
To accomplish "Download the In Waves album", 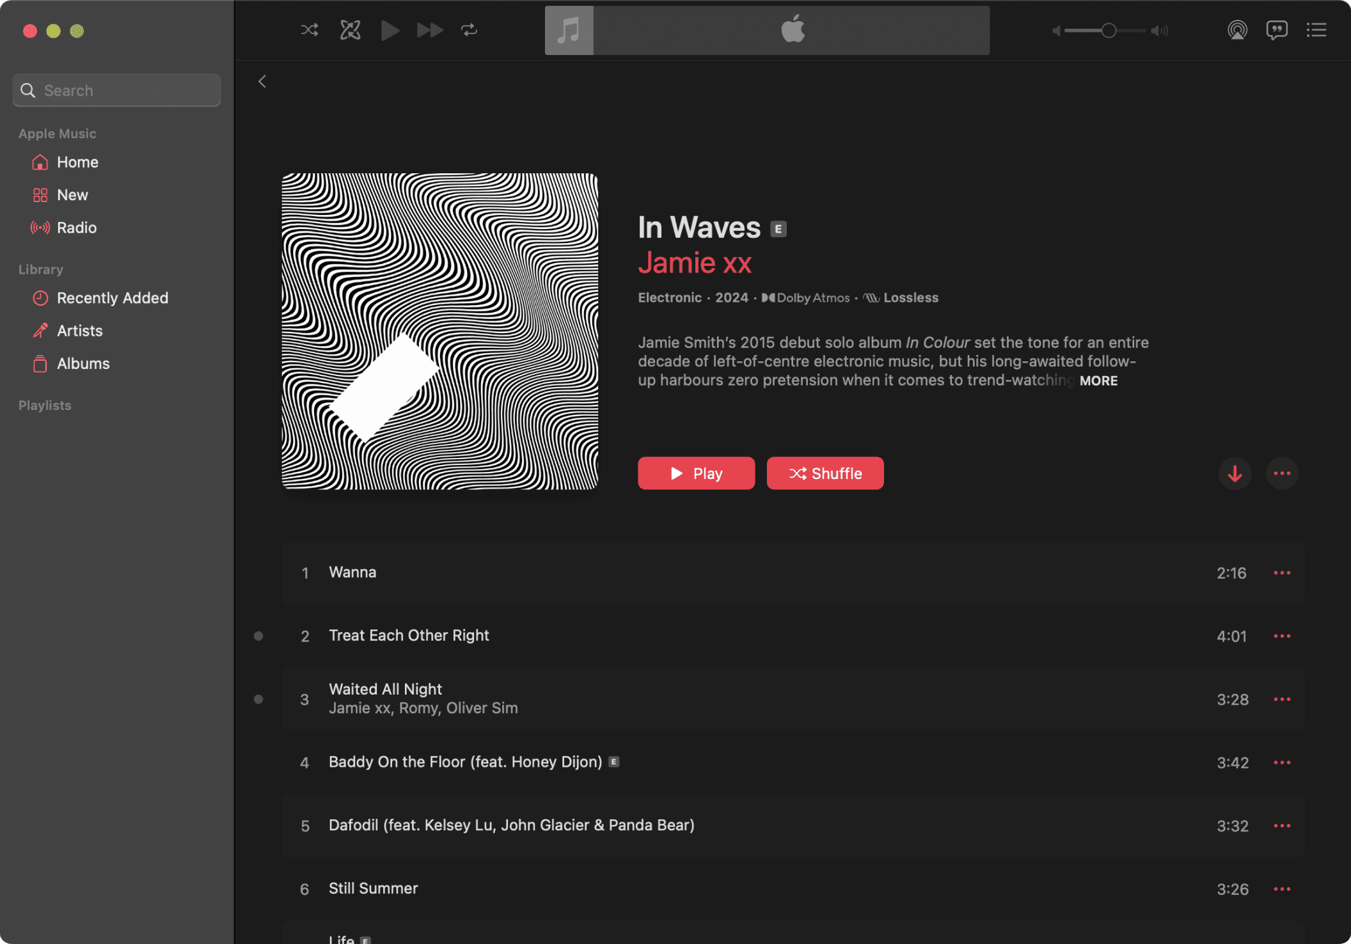I will pyautogui.click(x=1235, y=473).
